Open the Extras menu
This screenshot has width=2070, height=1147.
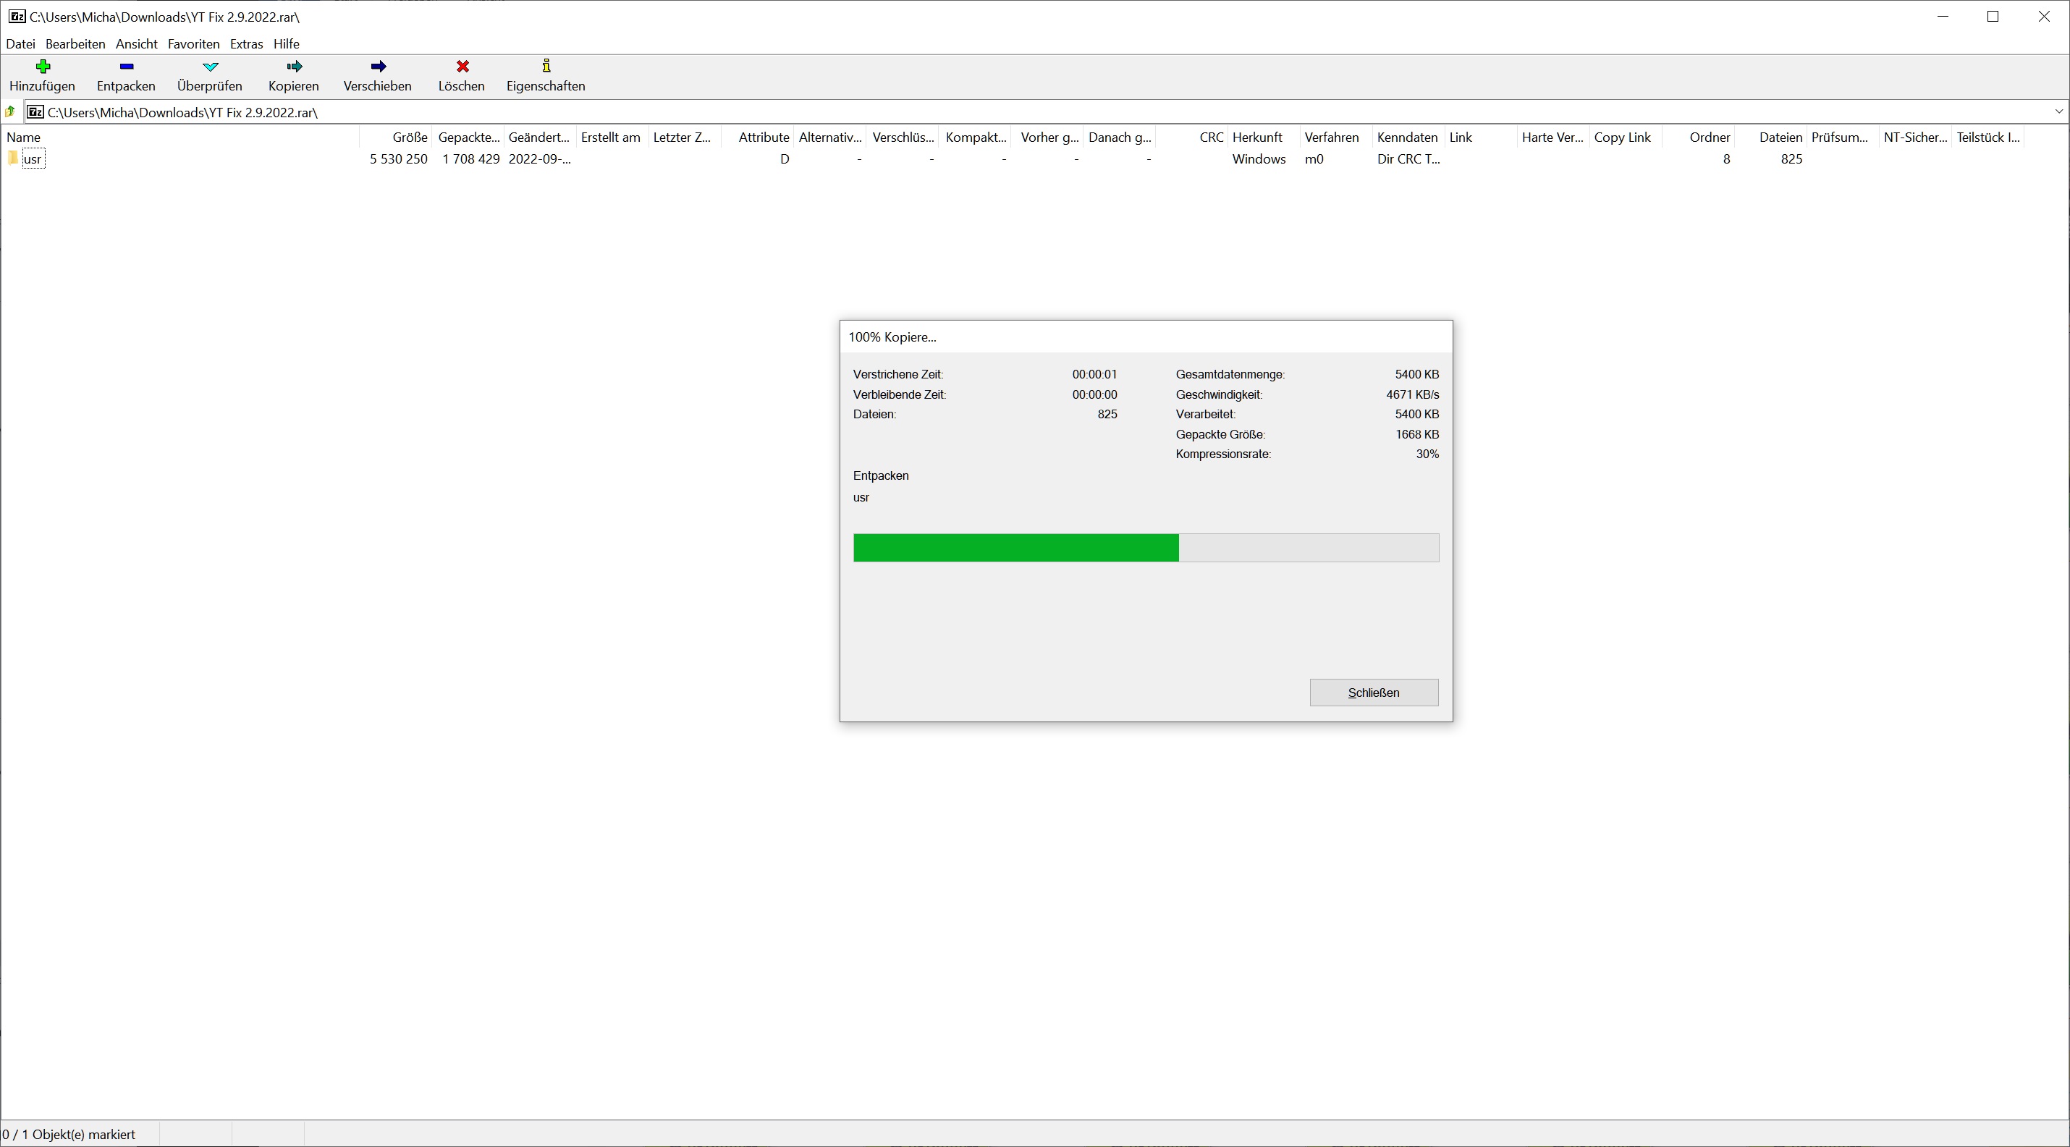[246, 44]
